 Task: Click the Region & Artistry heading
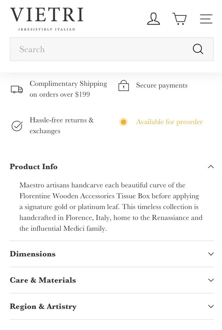coord(43,306)
